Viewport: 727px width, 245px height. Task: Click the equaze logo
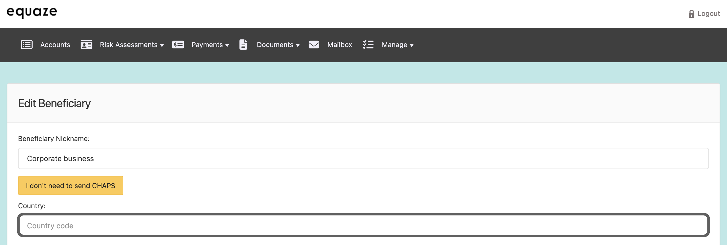click(x=32, y=12)
